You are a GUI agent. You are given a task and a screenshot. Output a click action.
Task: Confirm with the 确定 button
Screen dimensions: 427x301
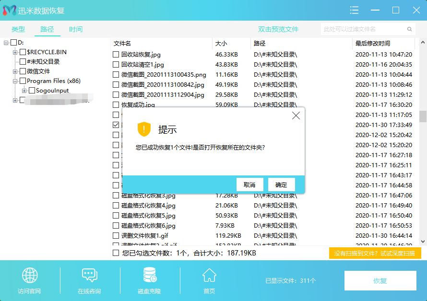281,185
